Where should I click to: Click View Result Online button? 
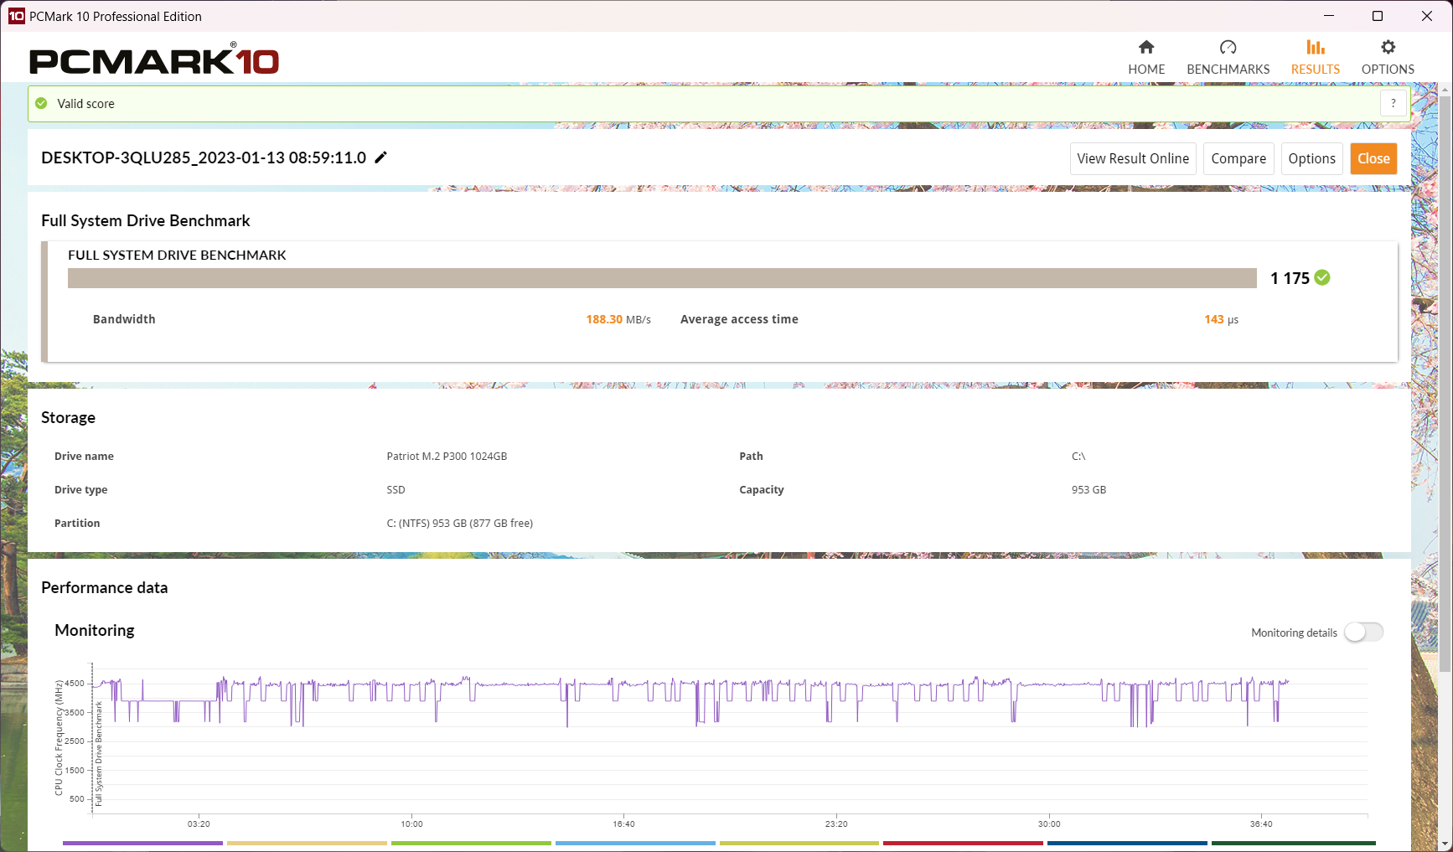pos(1133,158)
